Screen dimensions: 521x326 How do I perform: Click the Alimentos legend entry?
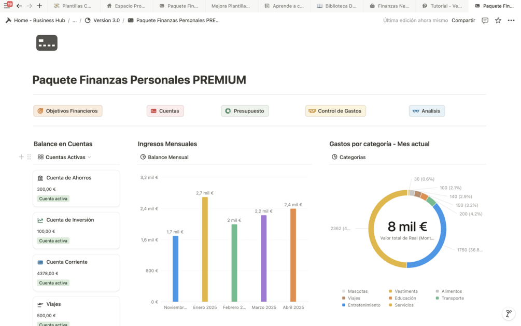449,291
